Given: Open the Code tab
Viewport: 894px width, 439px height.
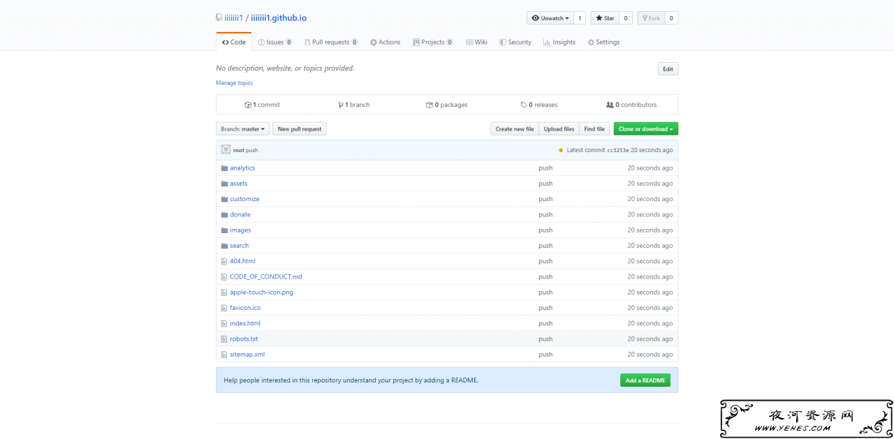Looking at the screenshot, I should (x=234, y=42).
